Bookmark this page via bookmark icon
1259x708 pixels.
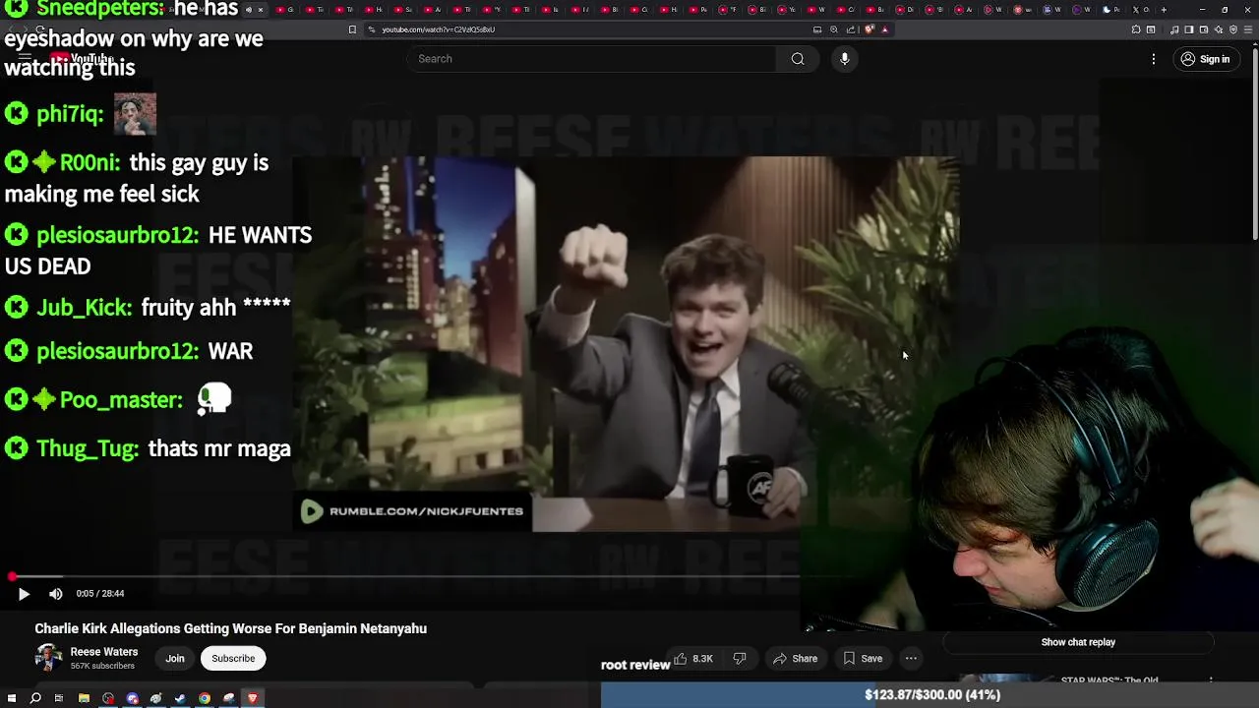click(352, 29)
